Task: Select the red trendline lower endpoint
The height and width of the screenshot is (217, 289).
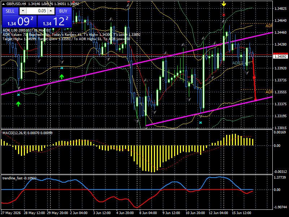Action: point(256,100)
